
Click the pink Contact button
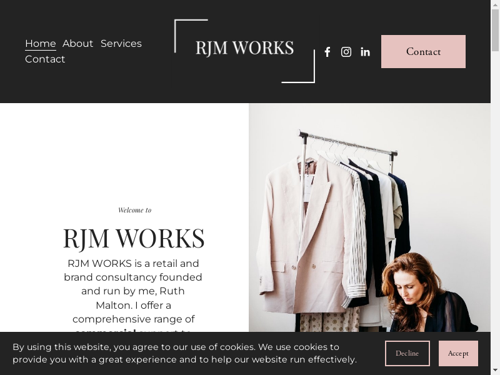pos(423,51)
